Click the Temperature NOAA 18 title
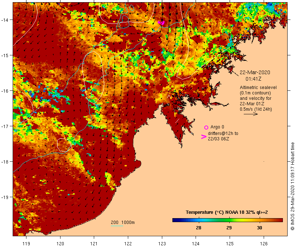Image resolution: width=297 pixels, height=246 pixels. 227,212
